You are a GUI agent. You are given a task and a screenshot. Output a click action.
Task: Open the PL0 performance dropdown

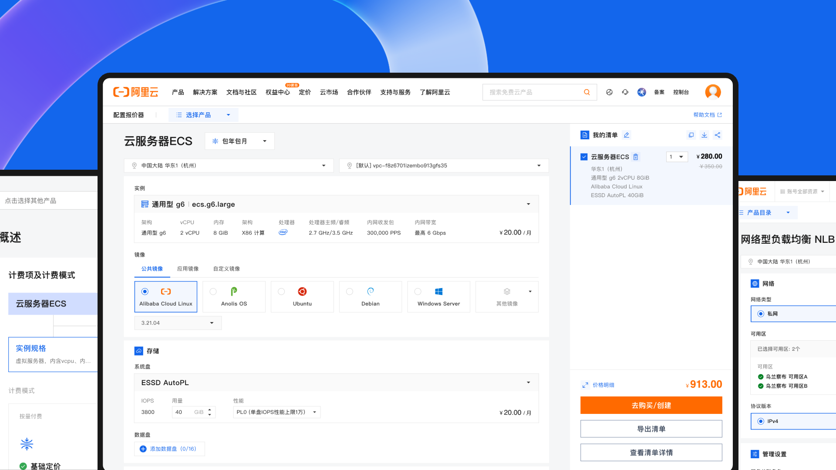pyautogui.click(x=277, y=412)
